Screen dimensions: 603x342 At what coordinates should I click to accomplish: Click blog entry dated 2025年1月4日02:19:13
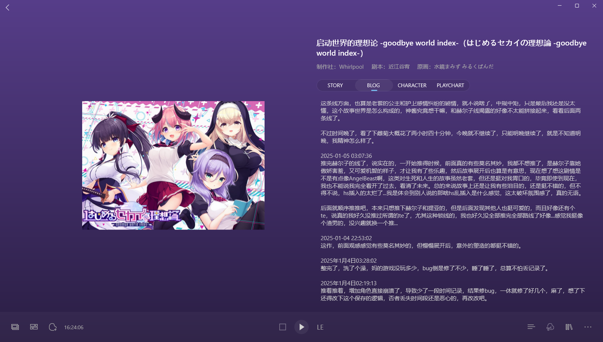point(349,283)
